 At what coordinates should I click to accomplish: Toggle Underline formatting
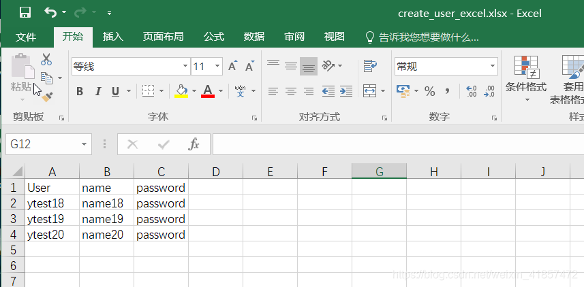(x=115, y=91)
